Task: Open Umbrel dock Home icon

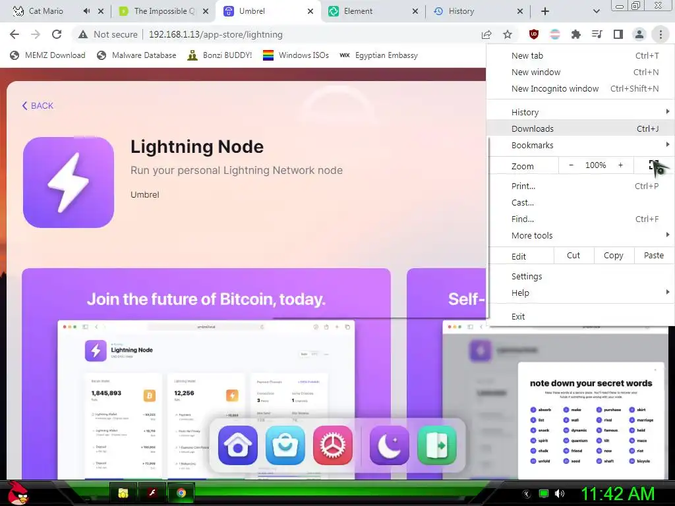Action: (x=237, y=445)
